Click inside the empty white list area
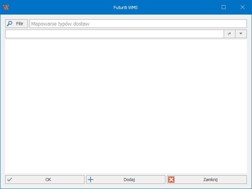This screenshot has height=189, width=252. 126,106
